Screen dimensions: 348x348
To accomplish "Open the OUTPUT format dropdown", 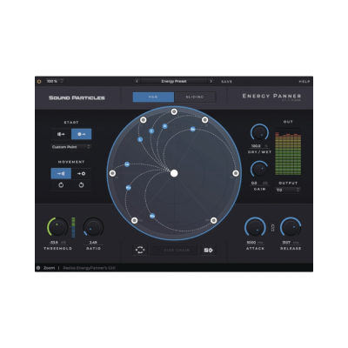I will click(288, 190).
